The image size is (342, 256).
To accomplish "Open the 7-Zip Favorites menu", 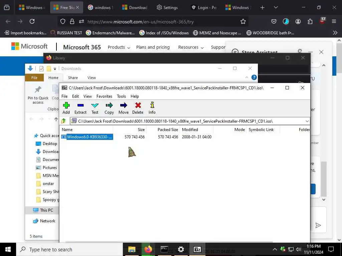I will 104,96.
